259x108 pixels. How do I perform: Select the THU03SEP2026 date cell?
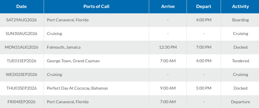(x=21, y=88)
